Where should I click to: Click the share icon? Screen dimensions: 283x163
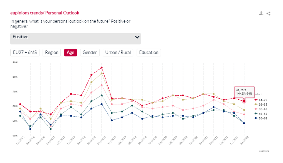tap(268, 13)
